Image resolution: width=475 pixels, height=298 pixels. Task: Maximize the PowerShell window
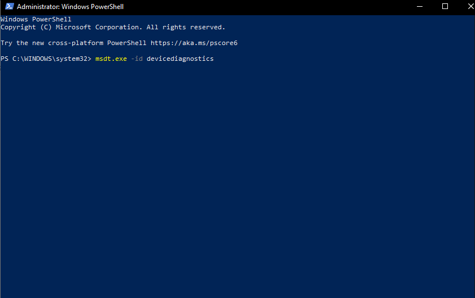tap(445, 6)
